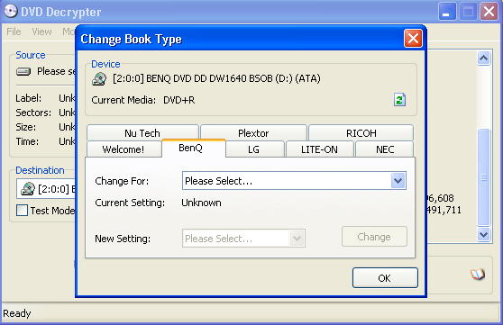Viewport: 503px width, 325px height.
Task: Click the Current Media DVD+R value
Action: (179, 100)
